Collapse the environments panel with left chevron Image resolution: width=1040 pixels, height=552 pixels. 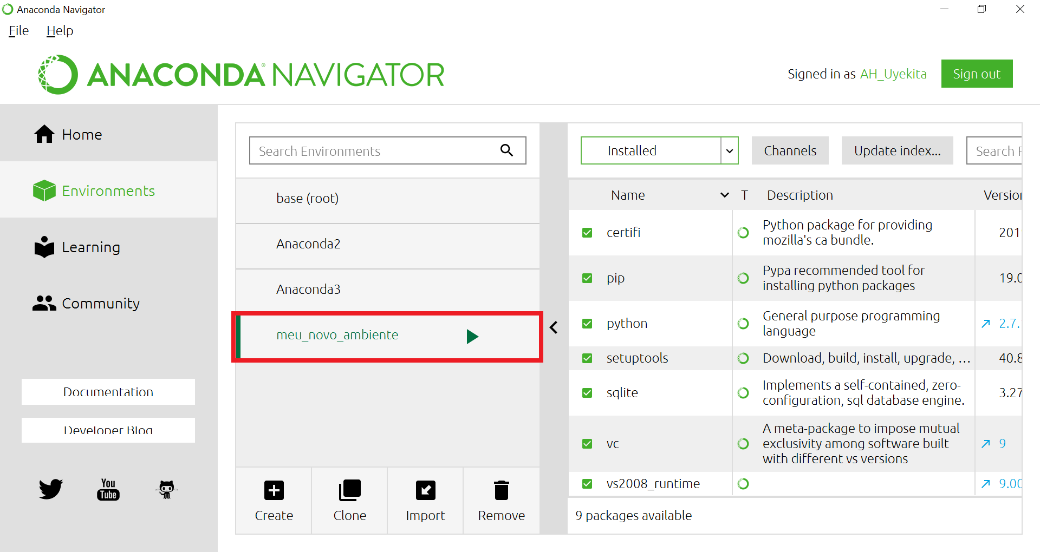pos(554,327)
